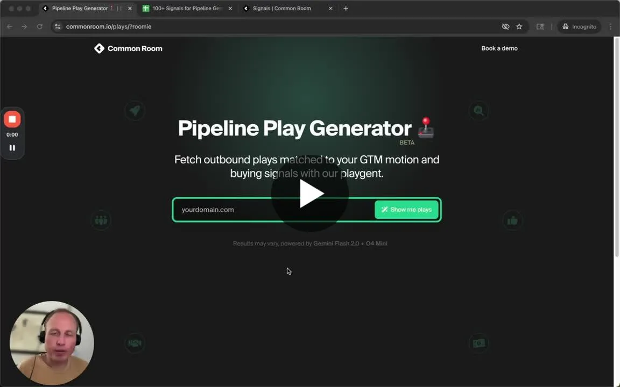The width and height of the screenshot is (620, 387).
Task: Click the Pipeline Play Generator heading
Action: point(294,128)
